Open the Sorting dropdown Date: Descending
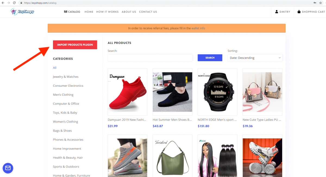 point(255,58)
